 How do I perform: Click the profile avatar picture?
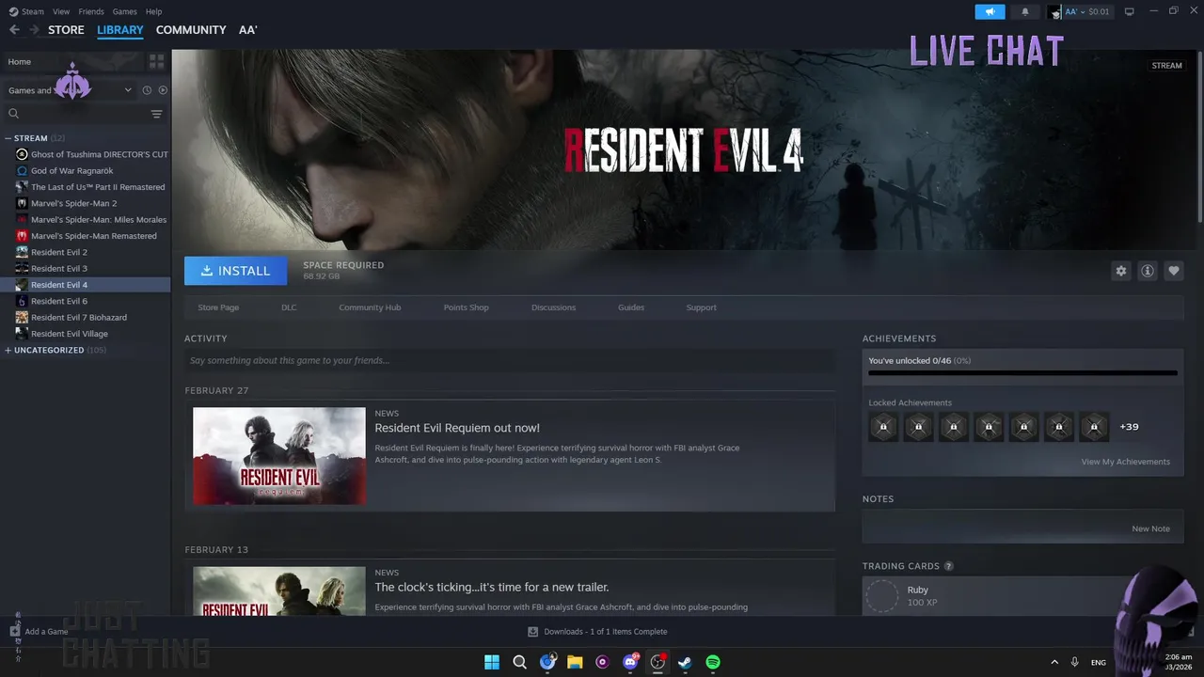coord(1054,11)
